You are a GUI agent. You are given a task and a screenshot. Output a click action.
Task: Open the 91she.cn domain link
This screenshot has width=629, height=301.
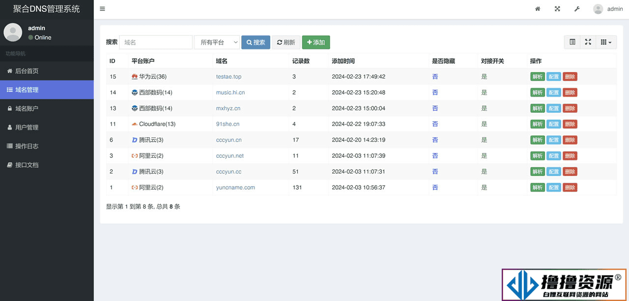[x=228, y=124]
